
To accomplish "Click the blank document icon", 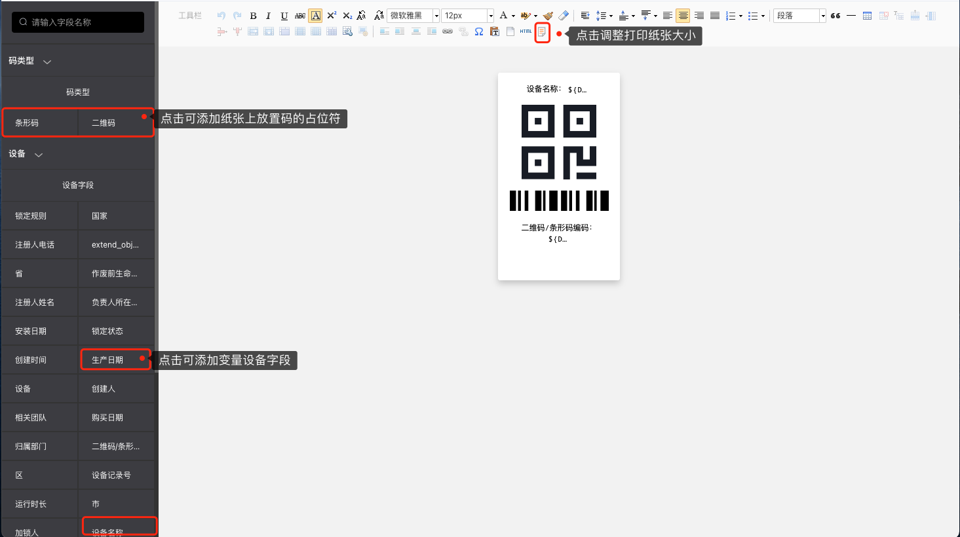I will [510, 31].
